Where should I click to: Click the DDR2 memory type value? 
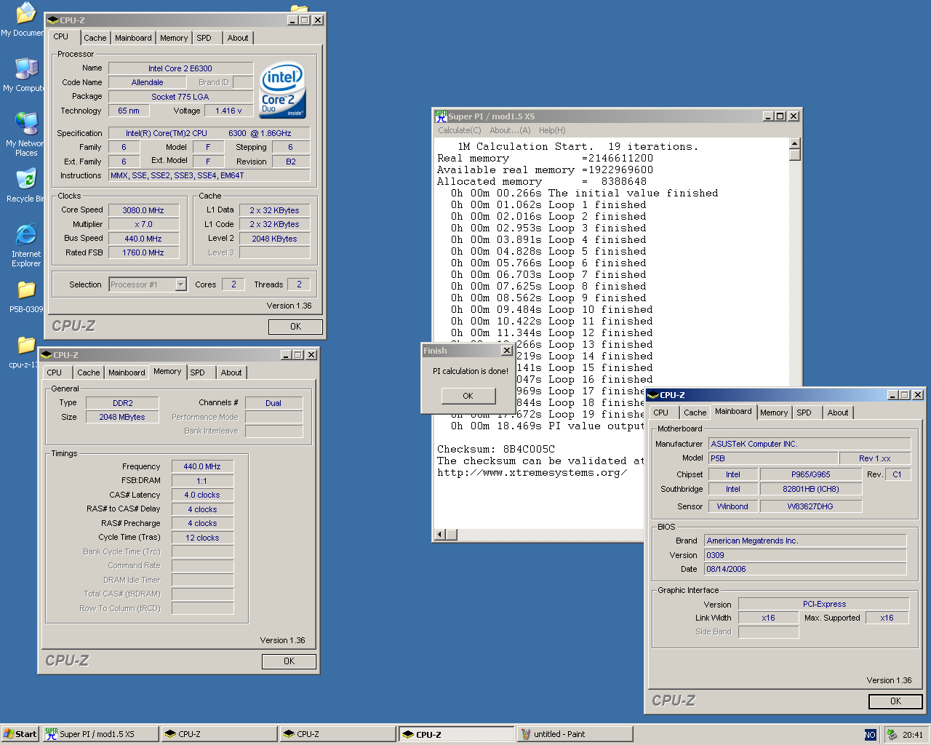(122, 403)
